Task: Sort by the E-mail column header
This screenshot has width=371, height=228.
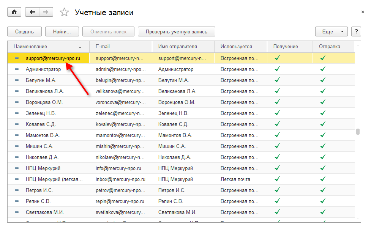Action: click(x=103, y=47)
